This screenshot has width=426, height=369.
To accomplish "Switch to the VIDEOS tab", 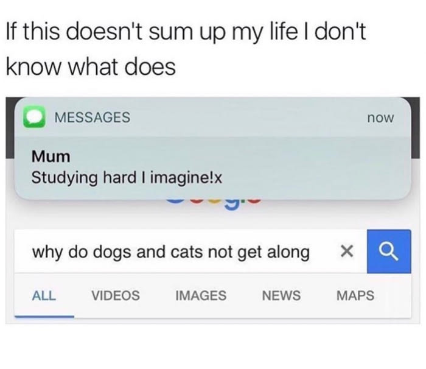I will tap(116, 295).
